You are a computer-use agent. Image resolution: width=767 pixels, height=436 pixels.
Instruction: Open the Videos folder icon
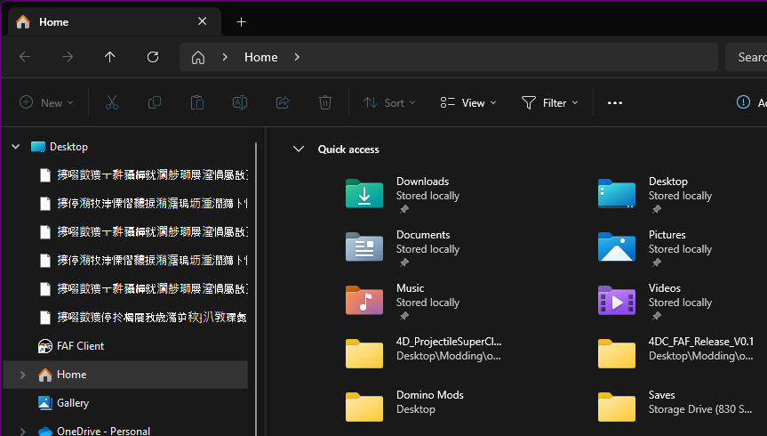click(617, 300)
